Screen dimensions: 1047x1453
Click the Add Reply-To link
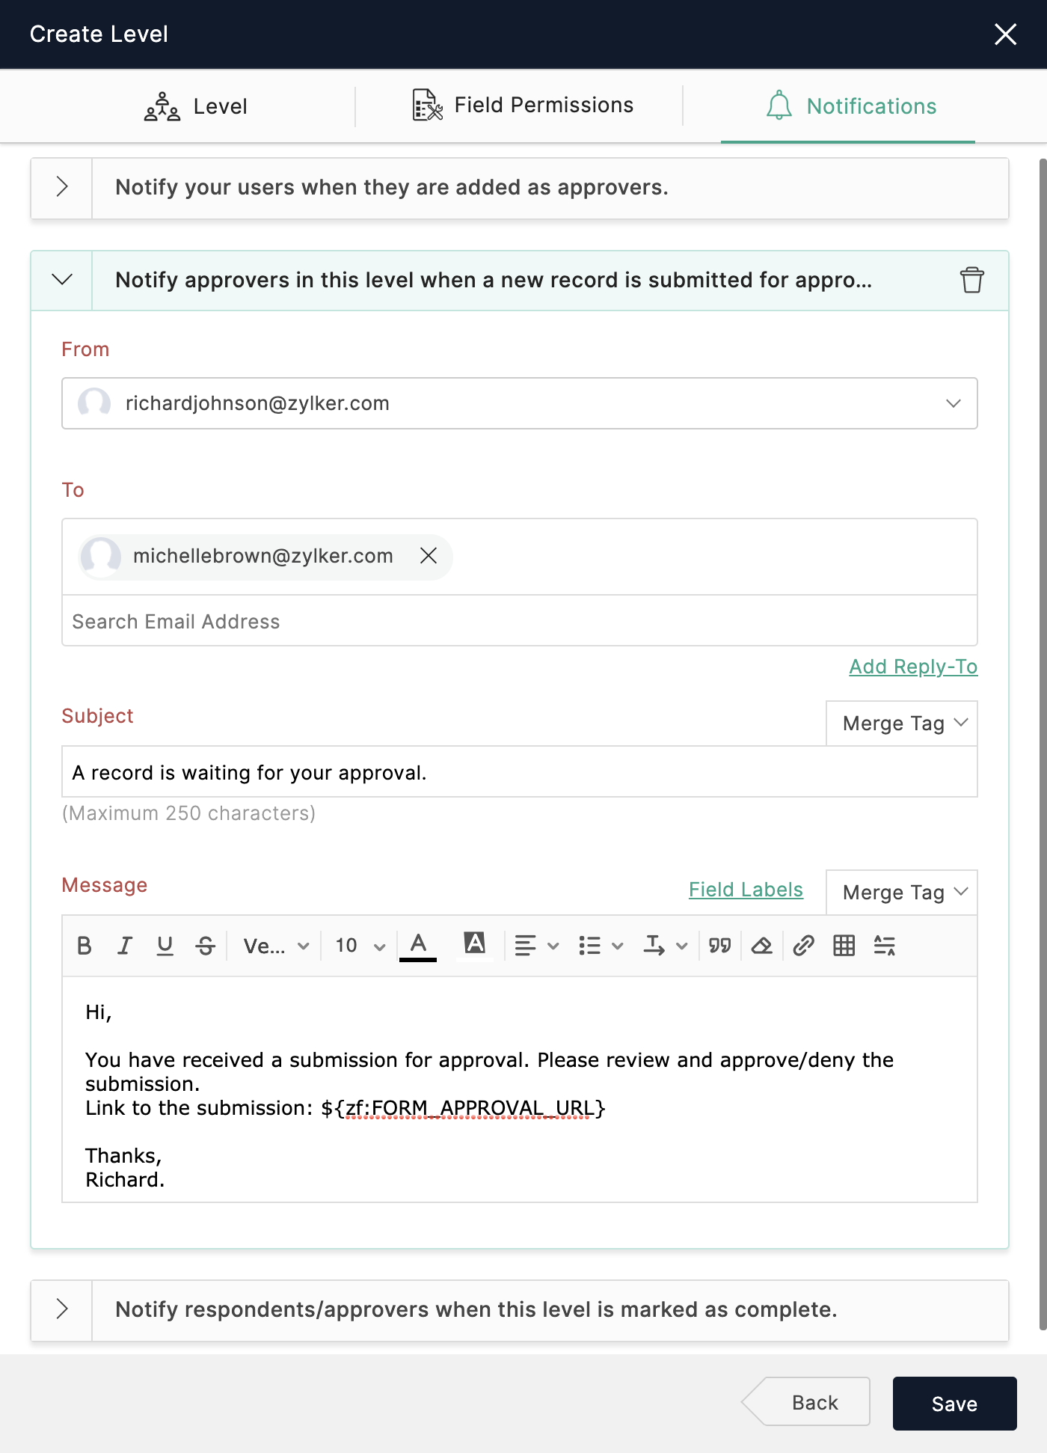coord(912,667)
